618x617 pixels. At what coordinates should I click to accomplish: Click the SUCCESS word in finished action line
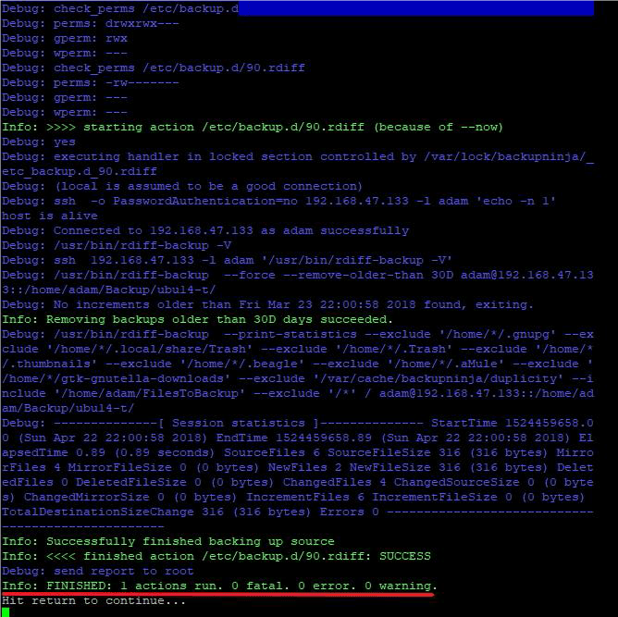coord(405,556)
